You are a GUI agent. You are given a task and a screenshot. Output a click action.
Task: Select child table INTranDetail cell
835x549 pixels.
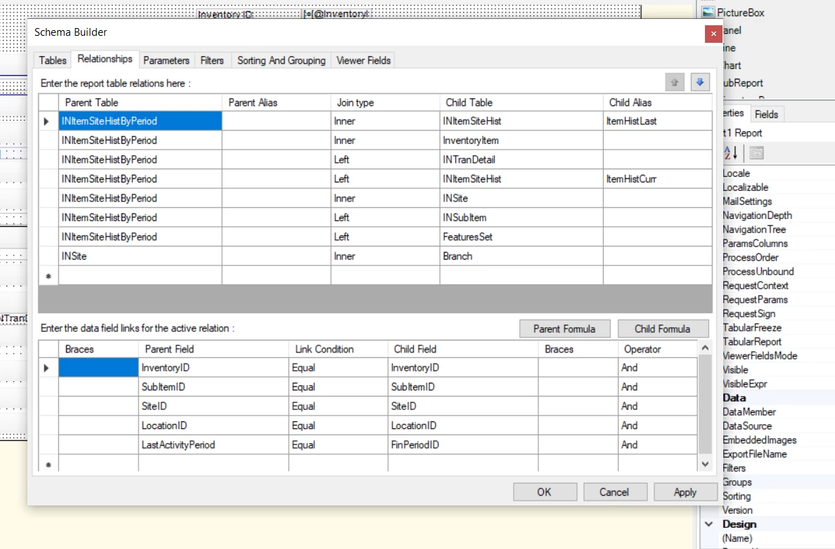point(522,159)
